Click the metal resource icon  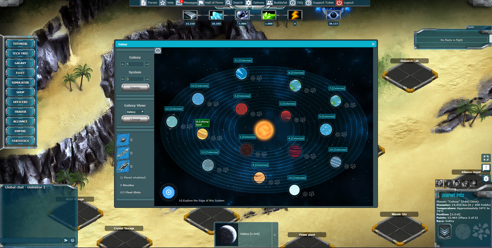tap(190, 15)
